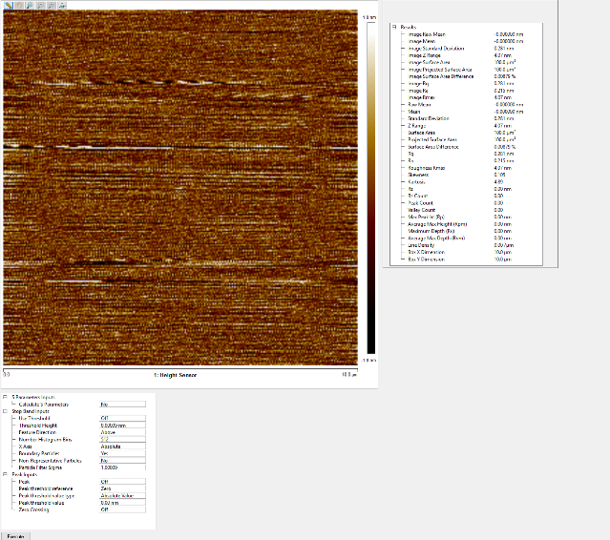The image size is (610, 540).
Task: Open the Use Threshold value field
Action: 122,418
